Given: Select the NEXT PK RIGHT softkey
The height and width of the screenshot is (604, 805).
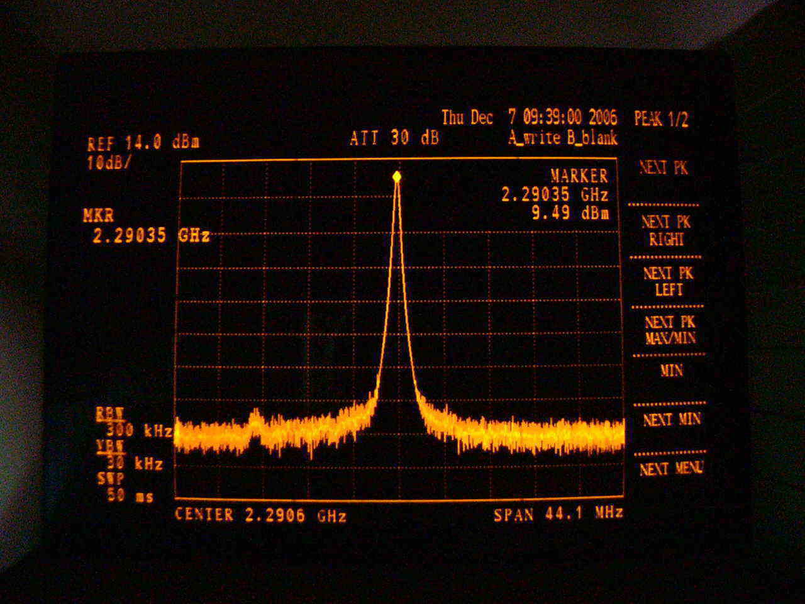Looking at the screenshot, I should point(665,231).
